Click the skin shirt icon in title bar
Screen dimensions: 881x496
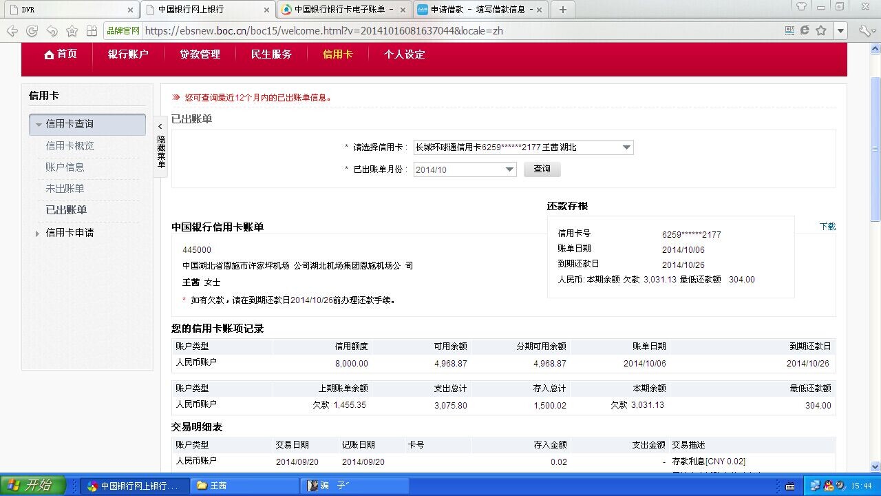point(801,7)
